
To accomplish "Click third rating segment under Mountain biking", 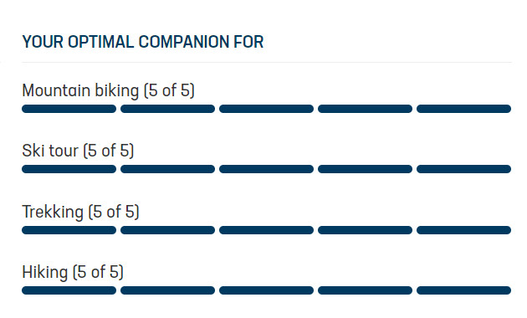I will (266, 109).
